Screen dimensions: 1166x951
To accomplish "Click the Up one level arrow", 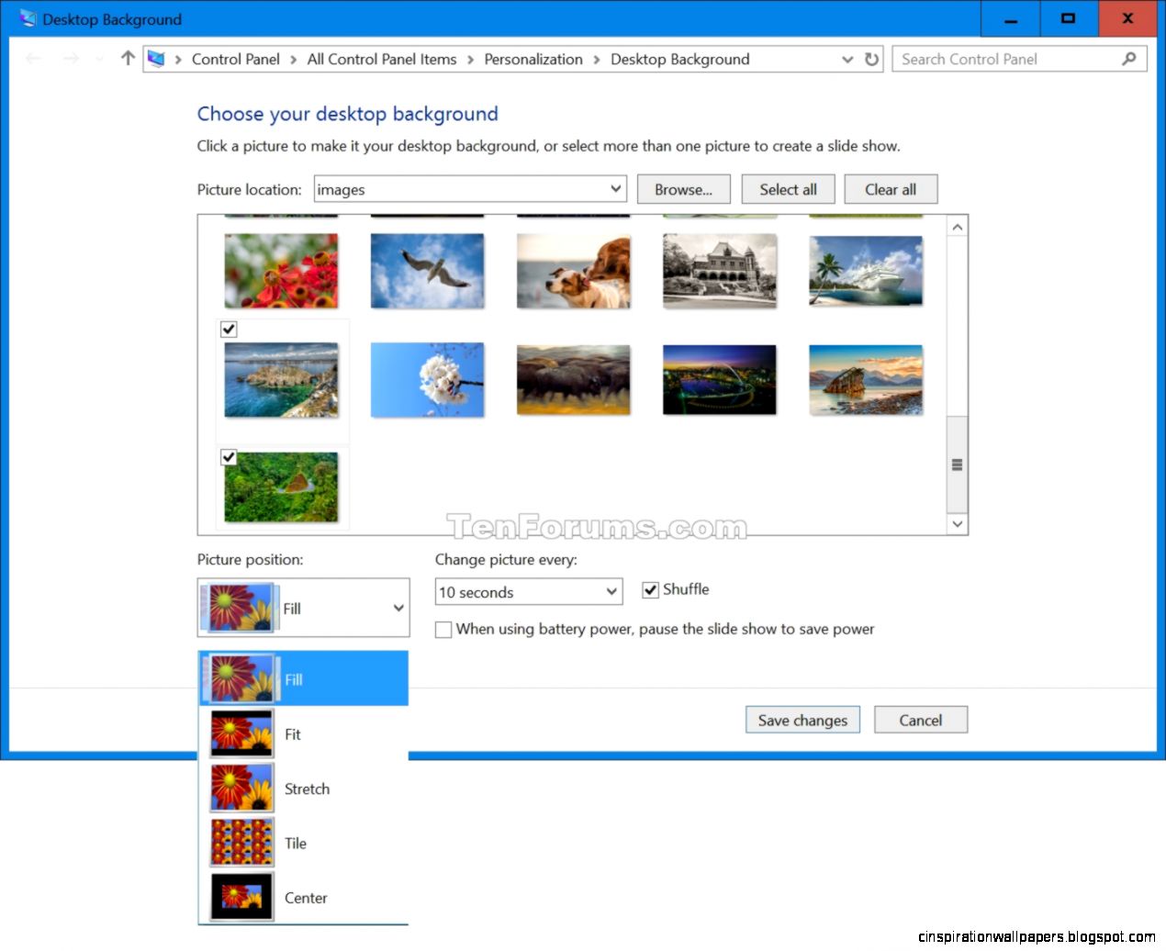I will (127, 59).
